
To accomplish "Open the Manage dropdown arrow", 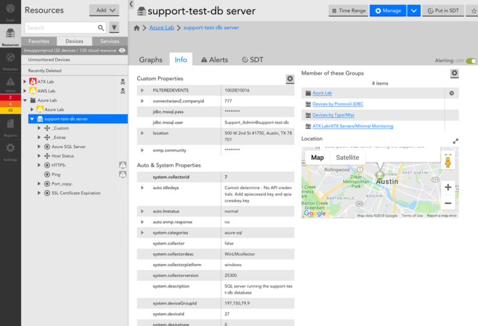I will (x=413, y=11).
